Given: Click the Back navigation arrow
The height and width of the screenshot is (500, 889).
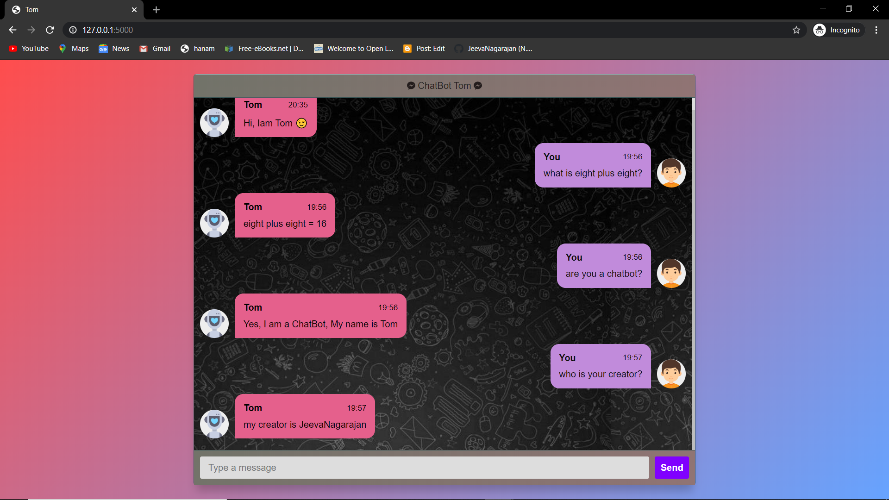Looking at the screenshot, I should point(13,30).
